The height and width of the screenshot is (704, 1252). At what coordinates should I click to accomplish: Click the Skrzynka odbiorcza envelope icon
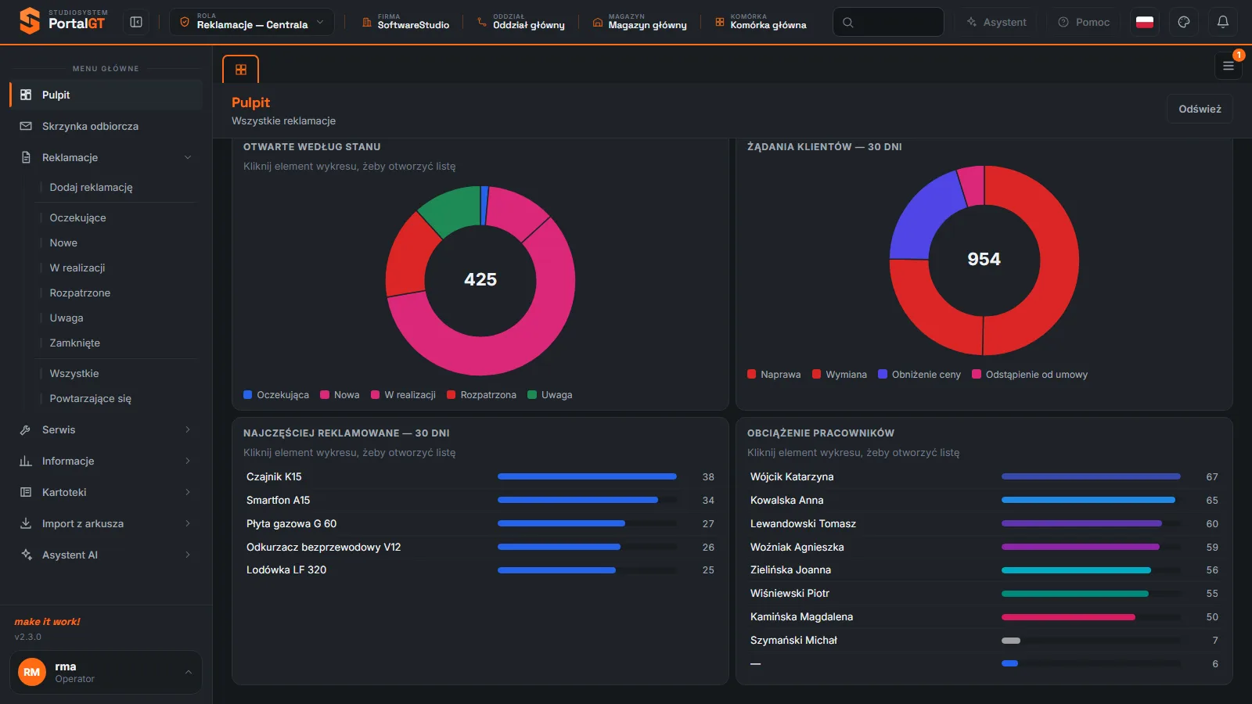point(26,126)
